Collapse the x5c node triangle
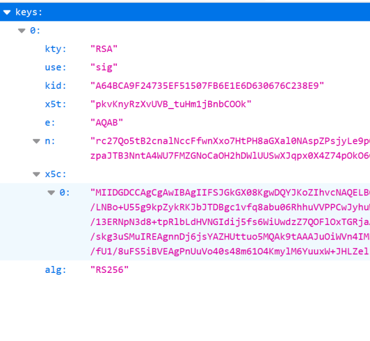370x341 pixels. coord(37,174)
